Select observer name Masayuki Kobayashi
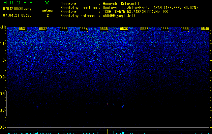This screenshot has height=134, width=212. point(121,4)
